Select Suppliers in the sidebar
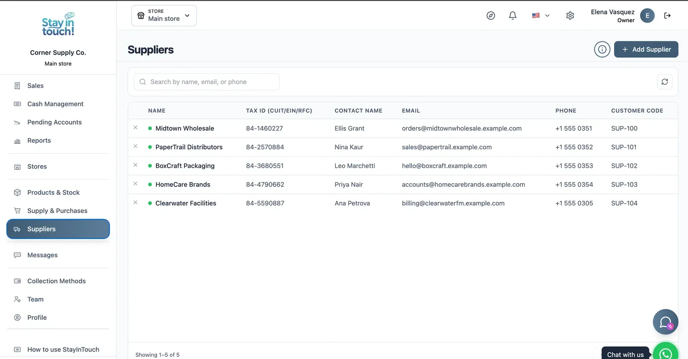The width and height of the screenshot is (688, 359). [58, 229]
